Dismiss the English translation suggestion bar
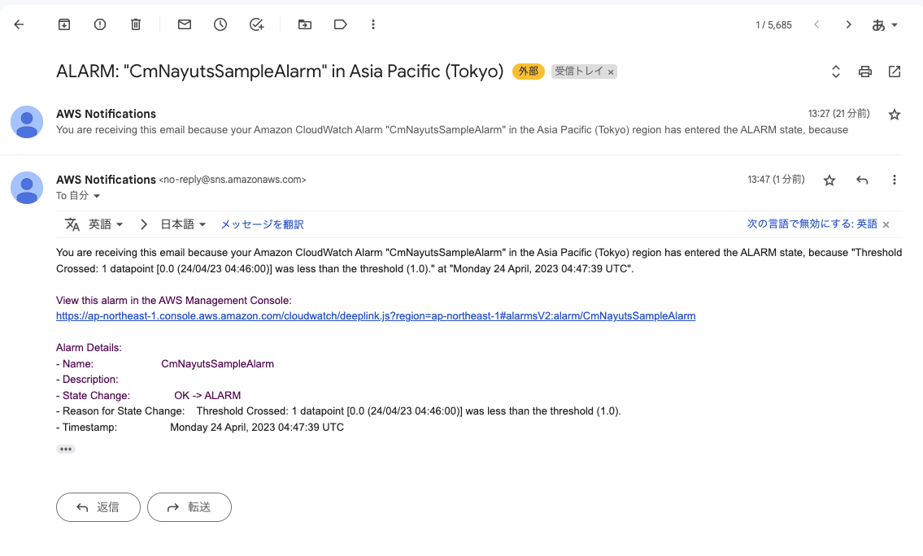This screenshot has width=923, height=556. (x=885, y=224)
